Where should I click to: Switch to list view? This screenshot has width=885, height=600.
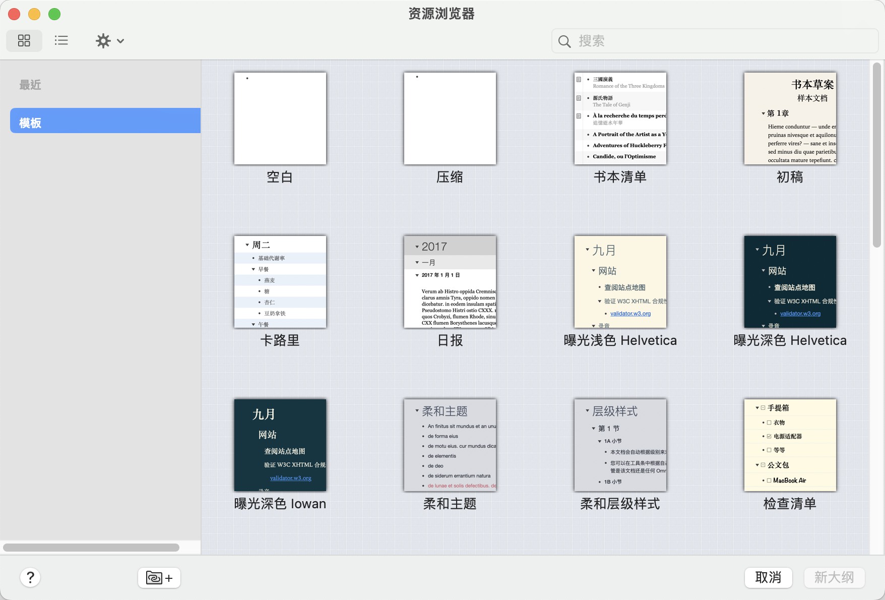point(61,41)
